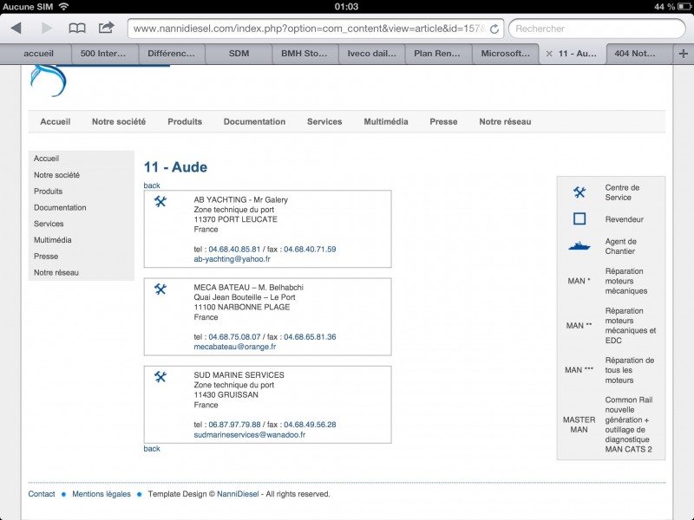694x520 pixels.
Task: Switch to the accueil tab
Action: (38, 54)
